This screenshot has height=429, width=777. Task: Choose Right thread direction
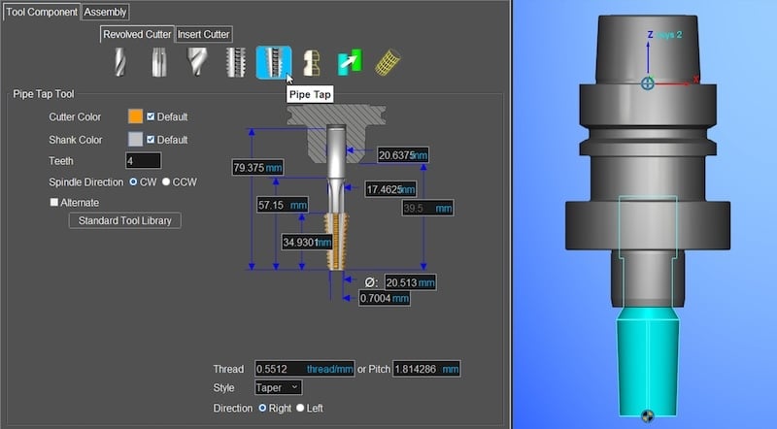[x=262, y=408]
